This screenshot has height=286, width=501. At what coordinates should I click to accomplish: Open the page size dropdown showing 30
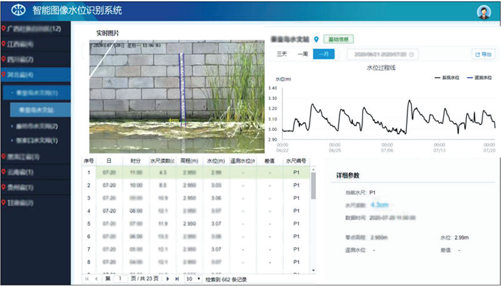click(x=192, y=278)
